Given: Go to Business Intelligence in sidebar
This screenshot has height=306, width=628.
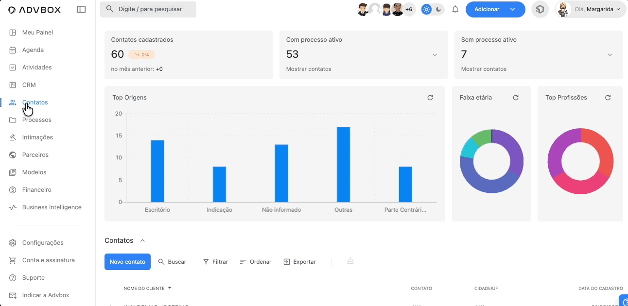Looking at the screenshot, I should (52, 207).
